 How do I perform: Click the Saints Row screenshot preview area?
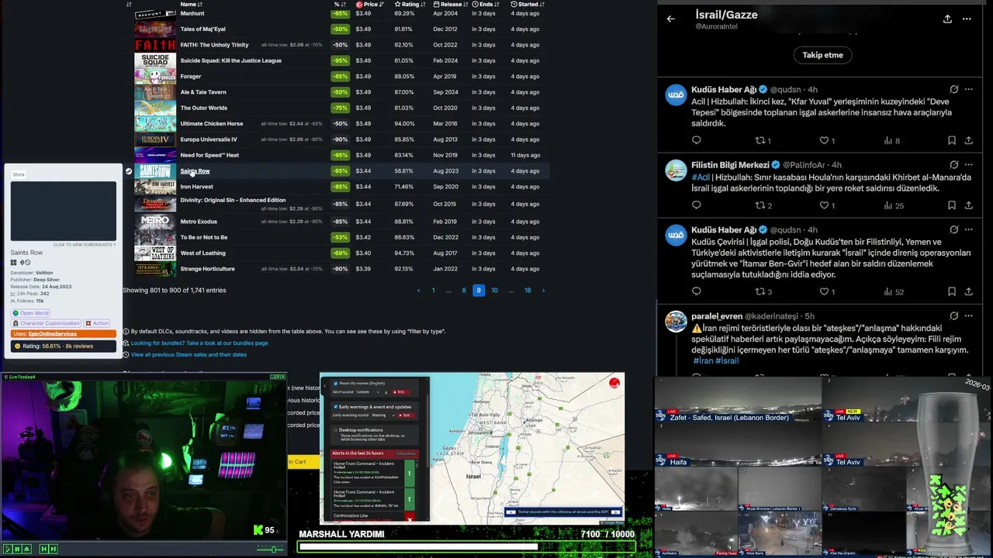[64, 211]
